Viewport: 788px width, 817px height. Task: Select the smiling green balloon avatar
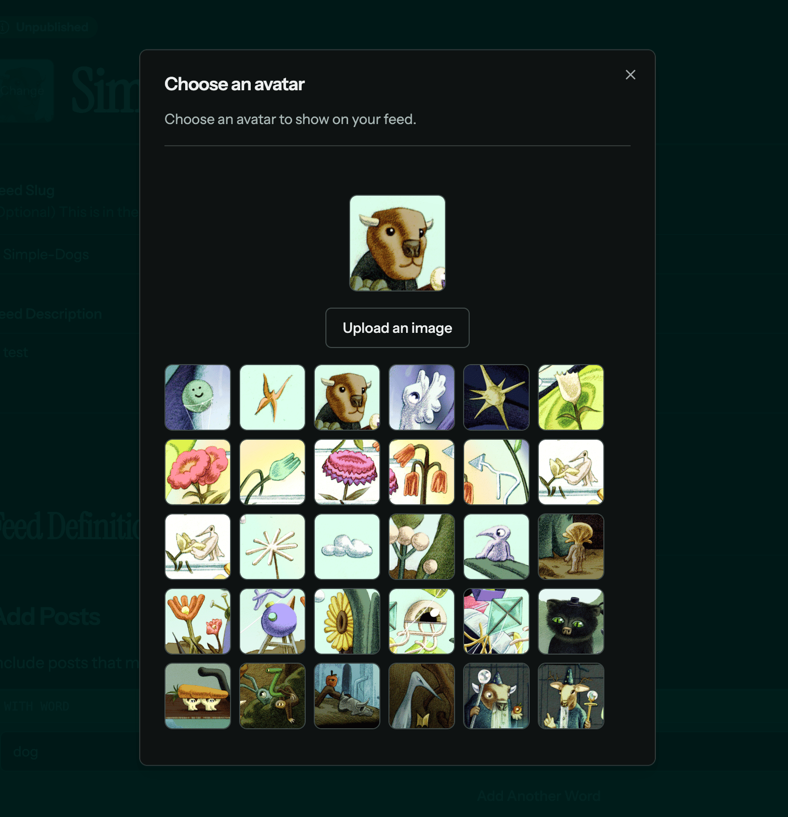pos(198,397)
